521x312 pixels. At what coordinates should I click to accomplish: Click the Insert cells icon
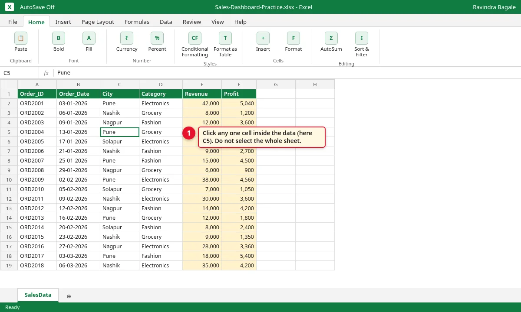263,38
